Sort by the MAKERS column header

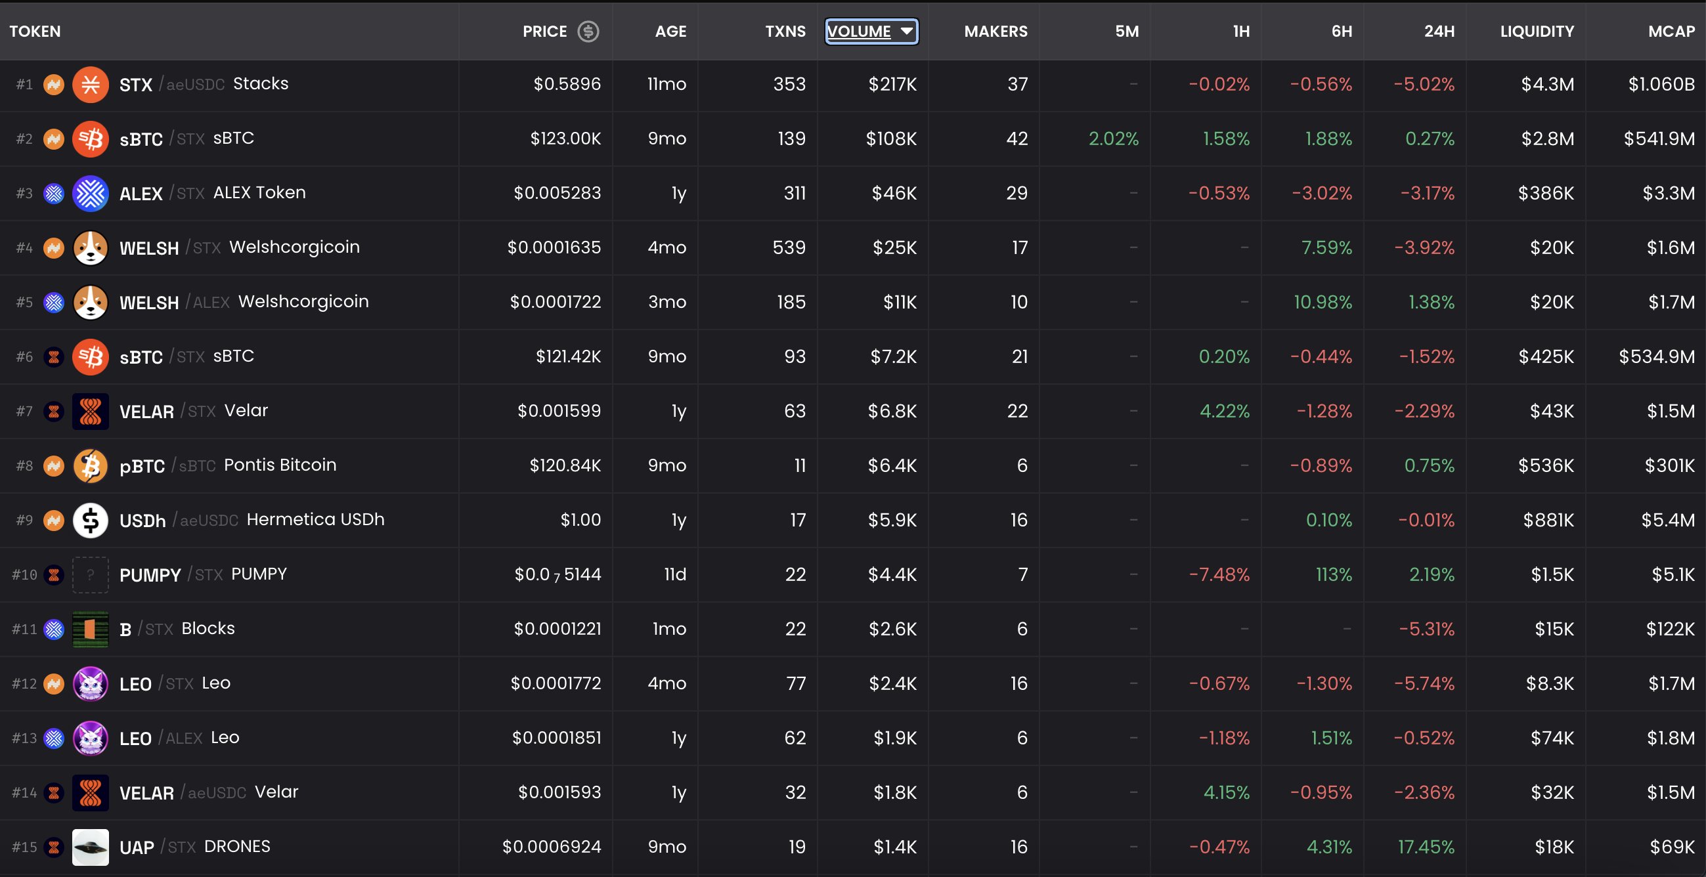point(995,31)
